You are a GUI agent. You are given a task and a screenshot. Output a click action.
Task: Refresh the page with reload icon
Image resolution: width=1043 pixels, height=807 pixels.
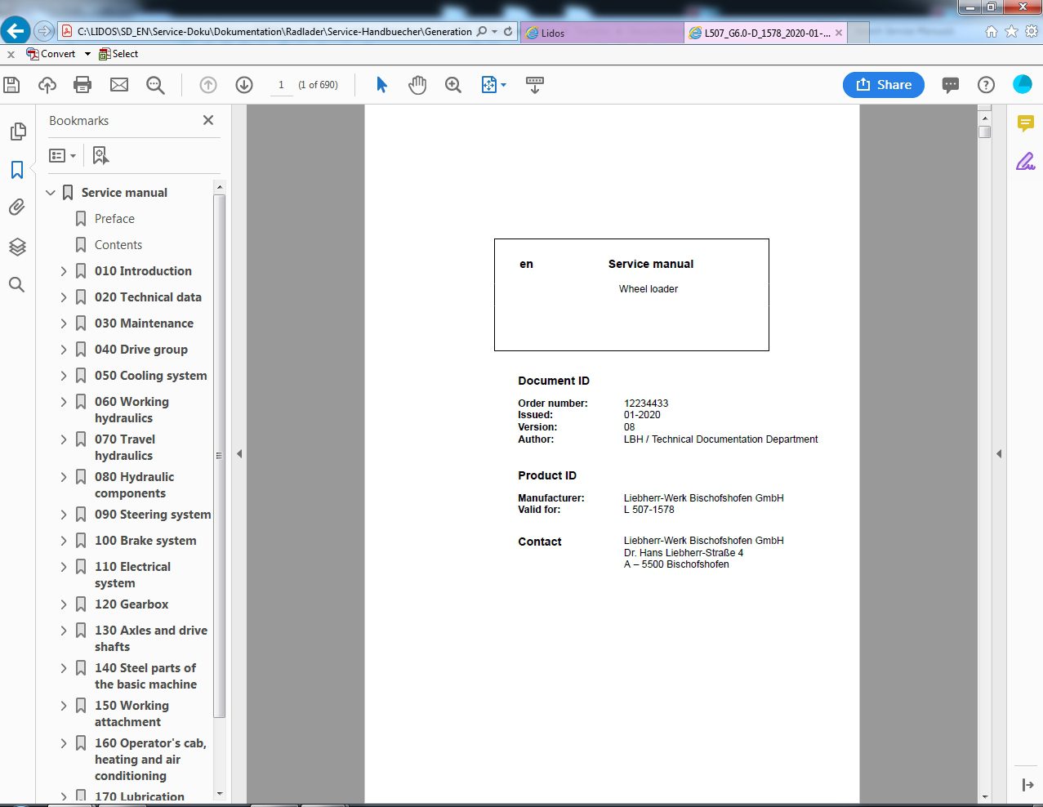[508, 32]
